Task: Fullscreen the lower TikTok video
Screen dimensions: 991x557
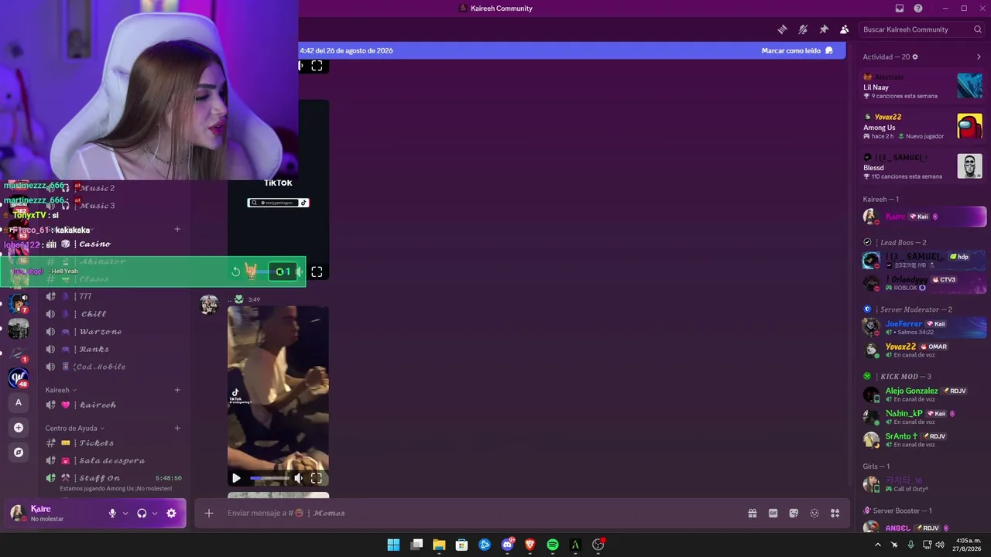Action: tap(317, 478)
